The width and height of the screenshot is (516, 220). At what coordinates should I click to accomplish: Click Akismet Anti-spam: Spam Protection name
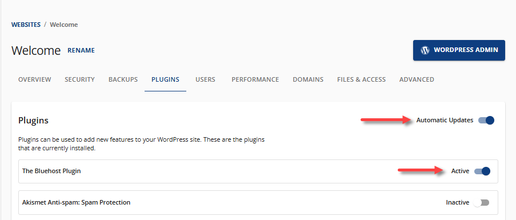click(77, 202)
